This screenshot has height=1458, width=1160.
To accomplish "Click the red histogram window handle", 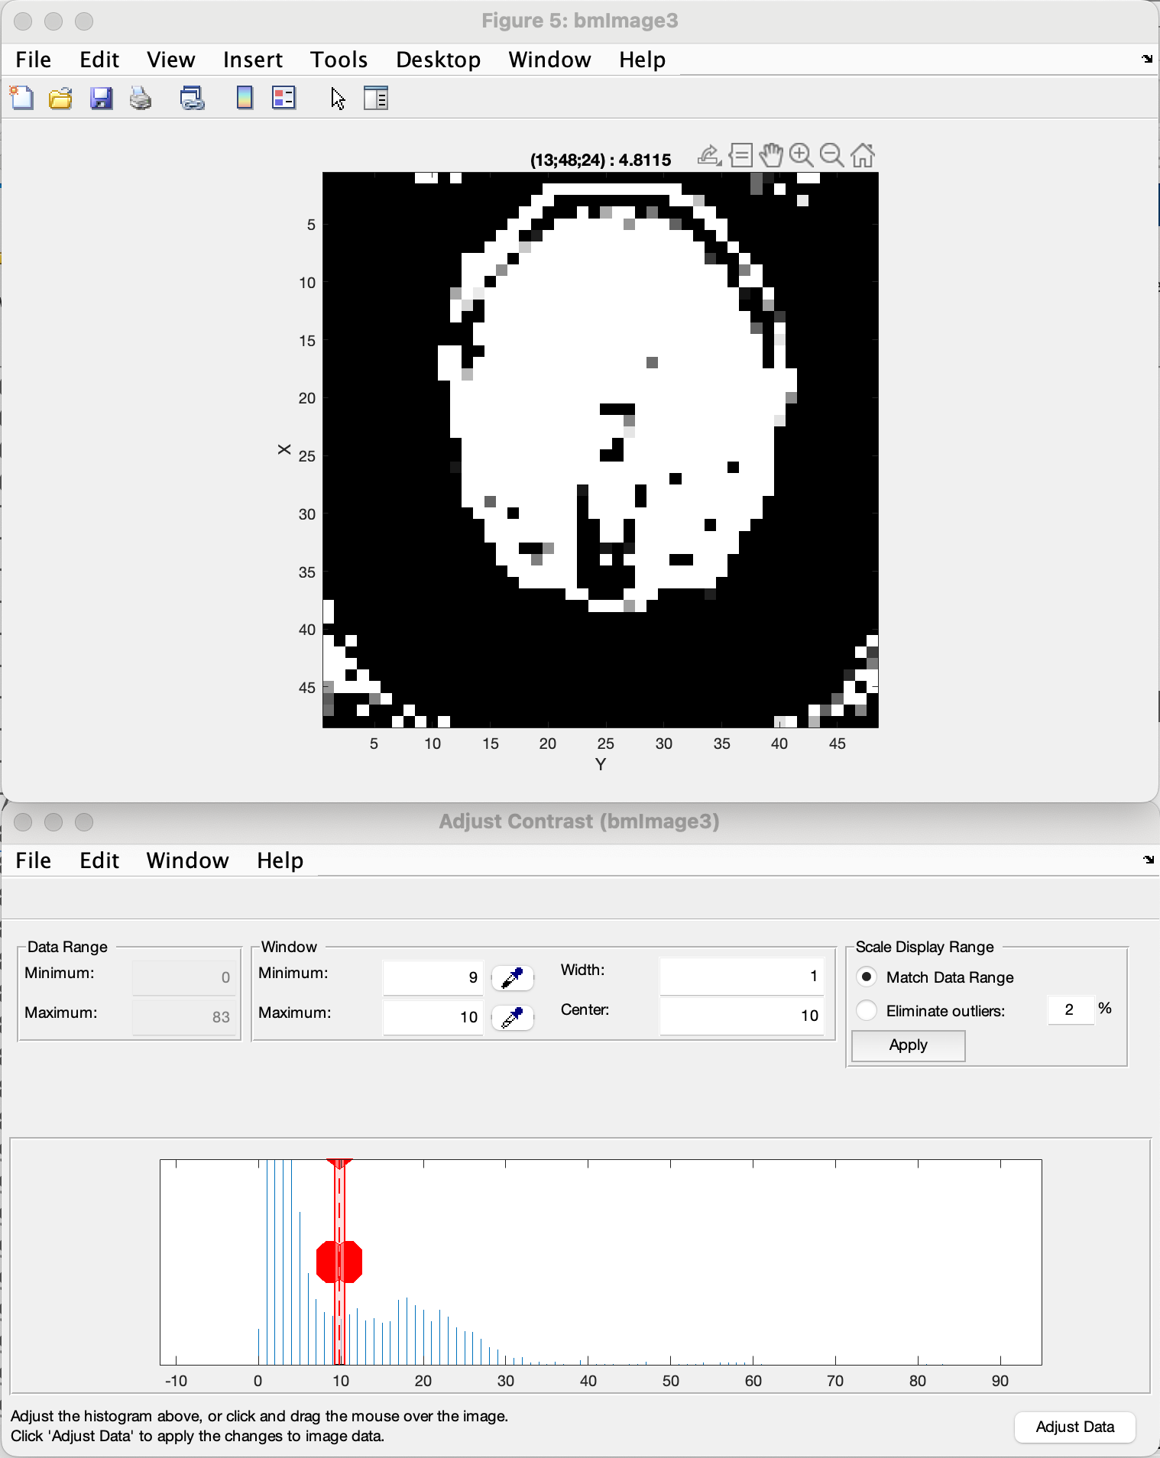I will pyautogui.click(x=339, y=1262).
